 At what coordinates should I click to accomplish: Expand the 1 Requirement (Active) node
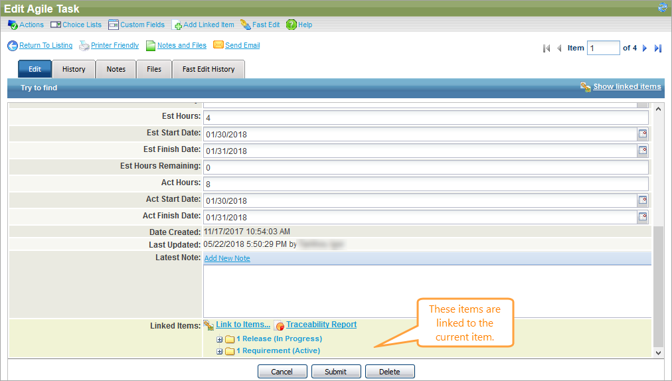point(220,351)
